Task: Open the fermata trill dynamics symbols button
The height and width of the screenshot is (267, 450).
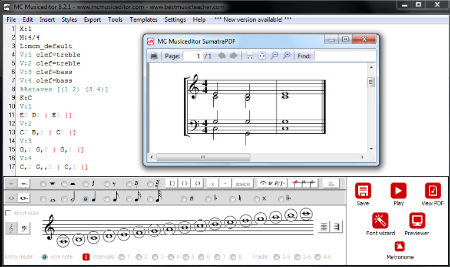Action: 272,183
